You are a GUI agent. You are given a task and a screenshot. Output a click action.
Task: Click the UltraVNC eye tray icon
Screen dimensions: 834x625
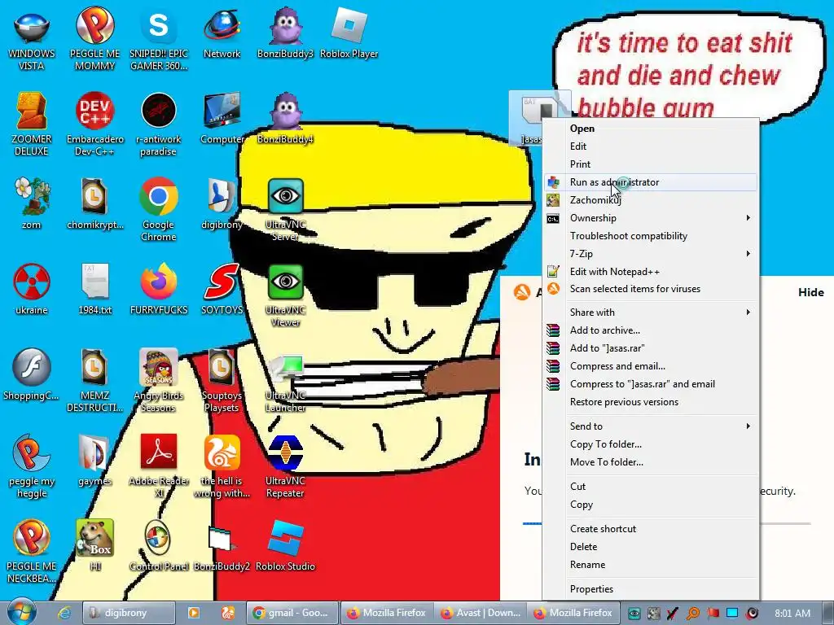634,613
